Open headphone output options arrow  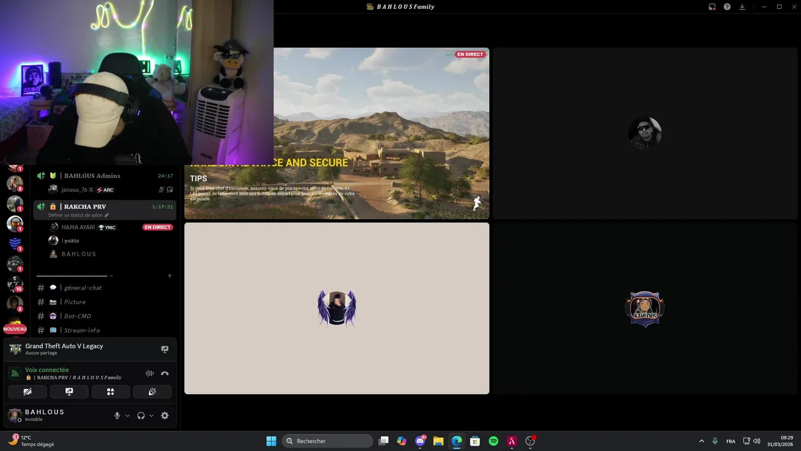pyautogui.click(x=151, y=415)
